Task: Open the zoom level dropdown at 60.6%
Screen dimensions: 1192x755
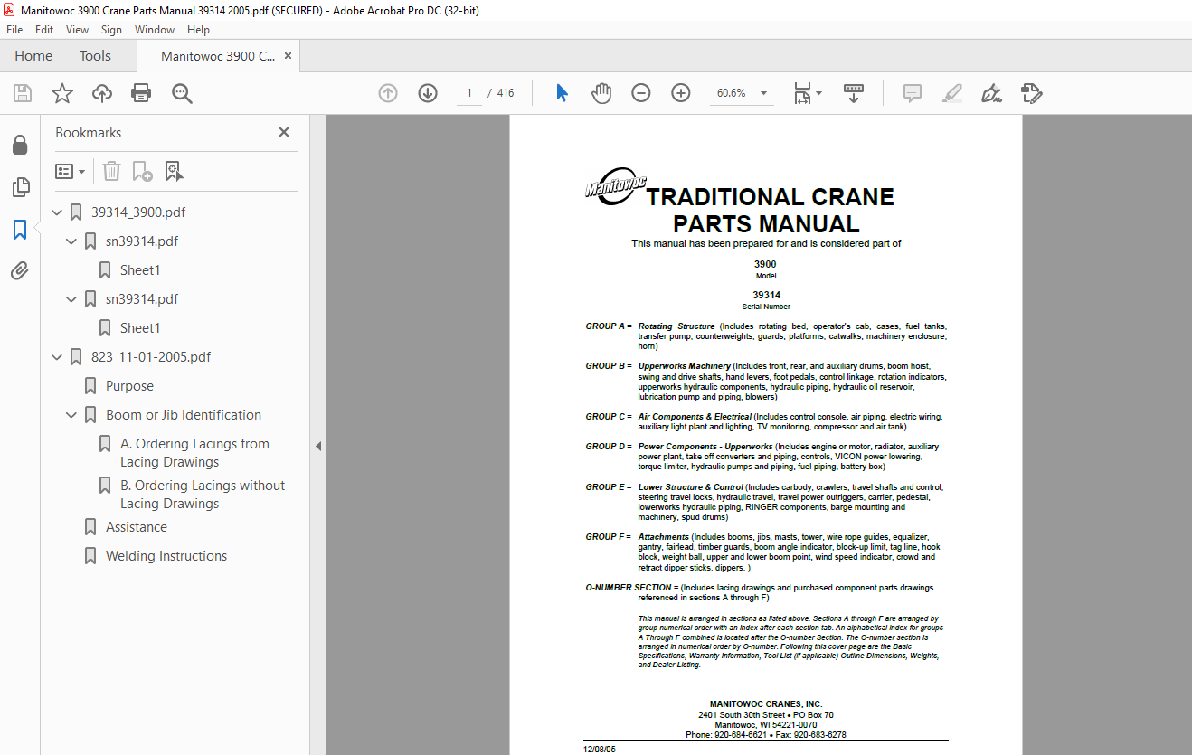Action: point(764,93)
